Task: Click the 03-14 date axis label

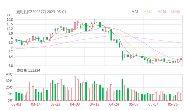Action: (36, 104)
